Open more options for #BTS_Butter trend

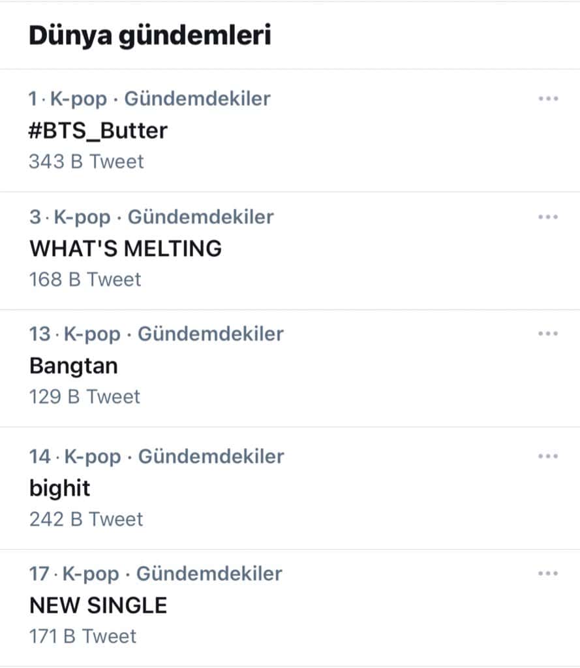tap(547, 99)
